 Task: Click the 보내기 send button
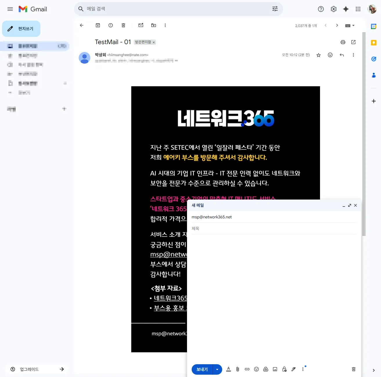(x=202, y=369)
